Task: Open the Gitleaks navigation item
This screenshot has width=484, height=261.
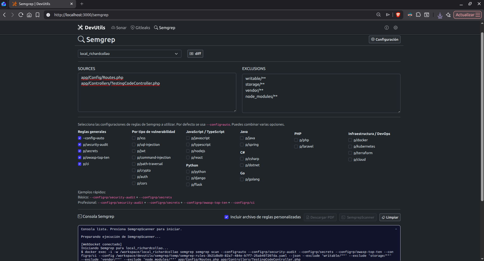Action: pyautogui.click(x=140, y=28)
